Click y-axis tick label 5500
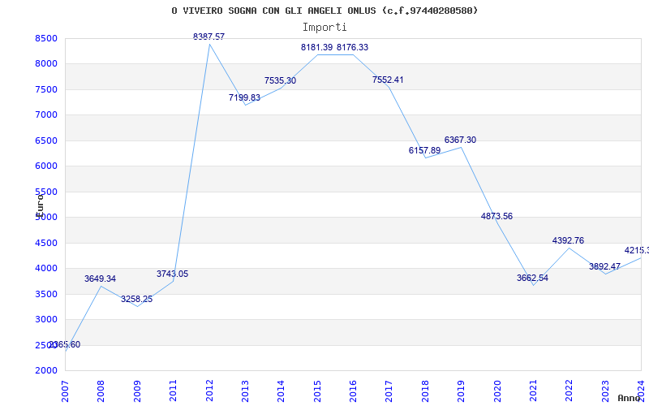 click(x=46, y=192)
